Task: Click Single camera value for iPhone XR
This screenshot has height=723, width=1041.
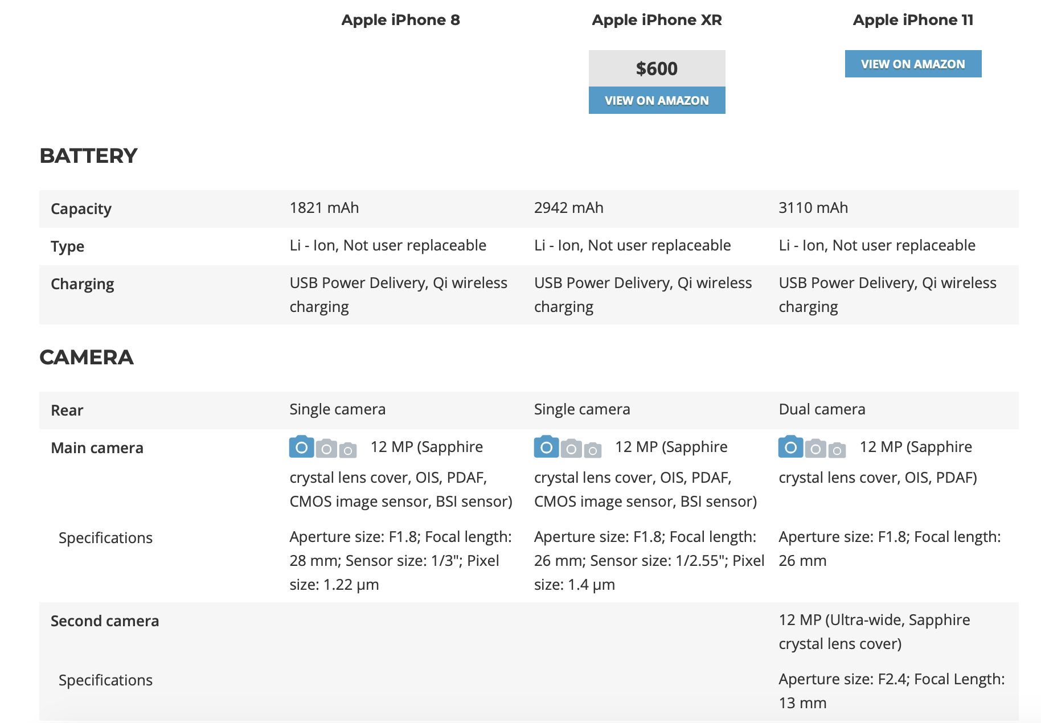Action: tap(582, 409)
